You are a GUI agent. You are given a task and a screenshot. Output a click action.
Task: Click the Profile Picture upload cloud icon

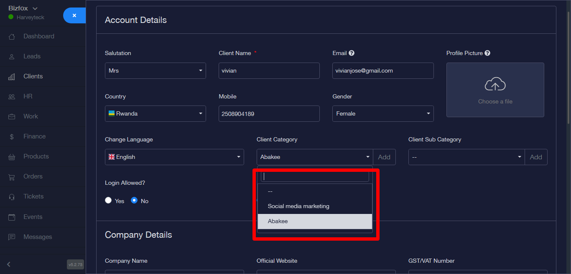click(x=495, y=85)
